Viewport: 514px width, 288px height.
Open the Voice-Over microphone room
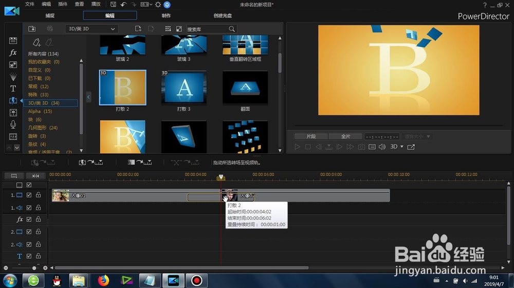13,125
